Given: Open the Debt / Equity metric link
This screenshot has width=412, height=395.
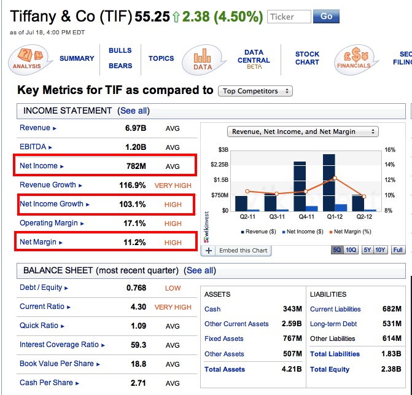Looking at the screenshot, I should (x=41, y=287).
